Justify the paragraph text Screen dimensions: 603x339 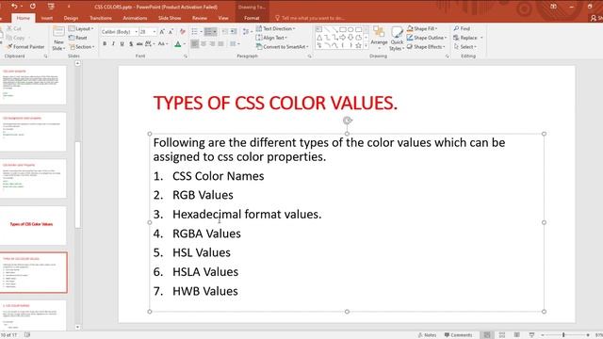point(220,44)
